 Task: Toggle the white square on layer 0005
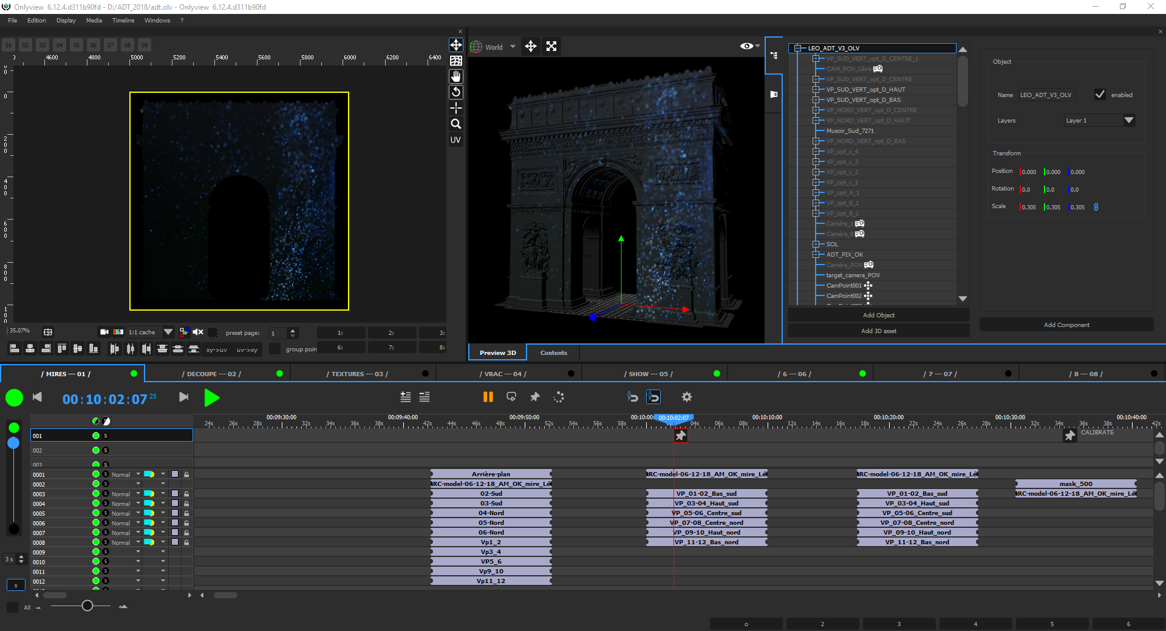175,513
